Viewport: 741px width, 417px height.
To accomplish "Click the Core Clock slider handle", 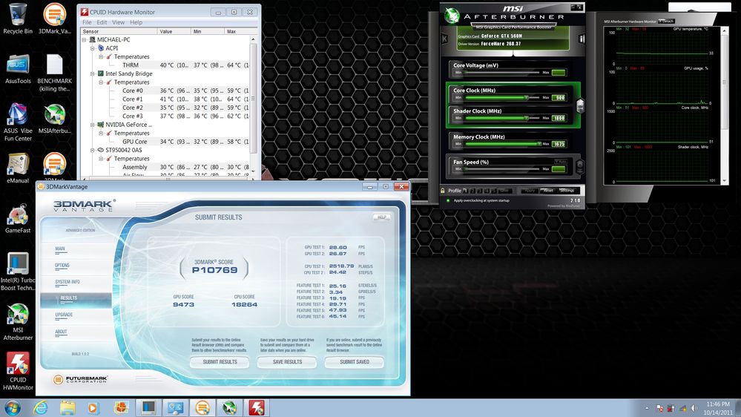I will [x=527, y=97].
